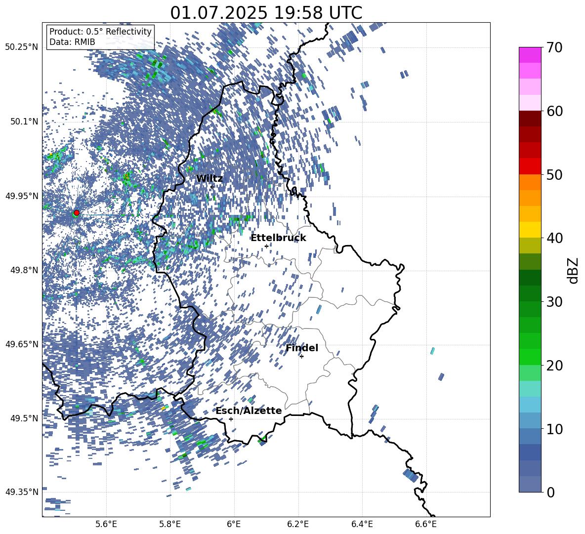This screenshot has height=534, width=585.
Task: Click the Ettelbruck location cross marker
Action: tap(266, 246)
